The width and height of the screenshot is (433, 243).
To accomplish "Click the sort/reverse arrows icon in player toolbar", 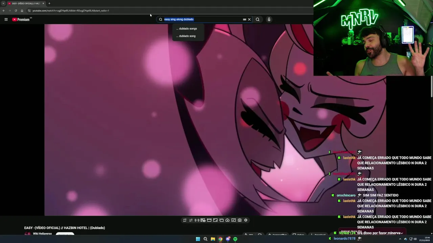I will click(x=191, y=220).
